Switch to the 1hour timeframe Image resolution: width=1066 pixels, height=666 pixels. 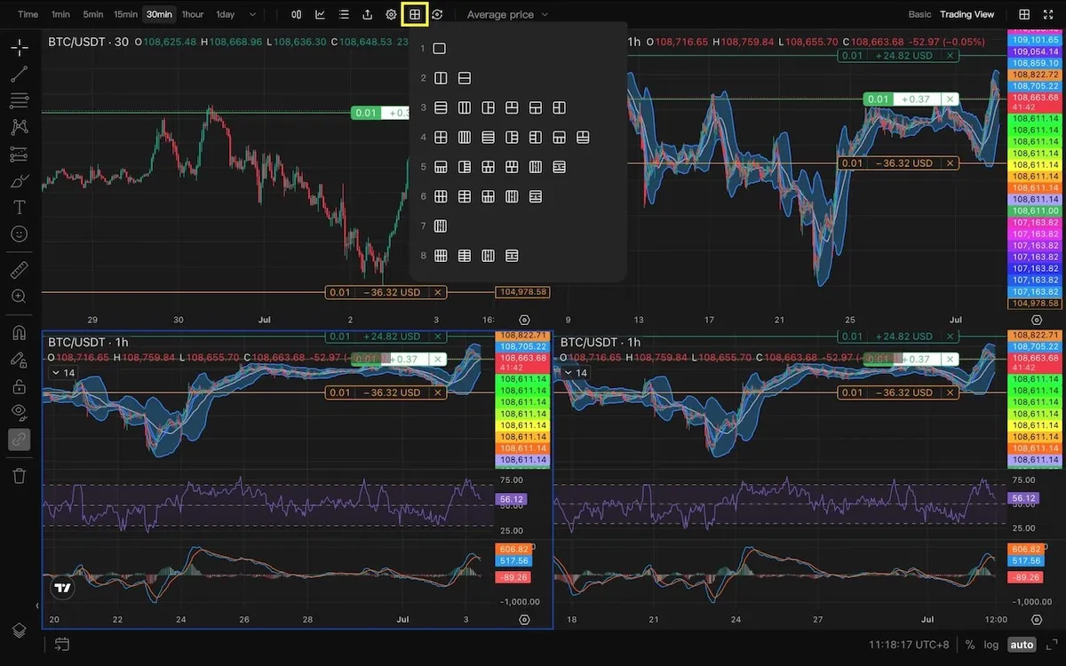pos(192,14)
